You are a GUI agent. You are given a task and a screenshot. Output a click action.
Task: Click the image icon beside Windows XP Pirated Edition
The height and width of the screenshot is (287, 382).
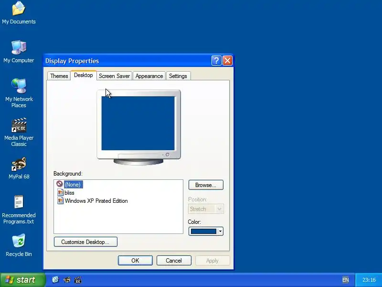pos(60,200)
